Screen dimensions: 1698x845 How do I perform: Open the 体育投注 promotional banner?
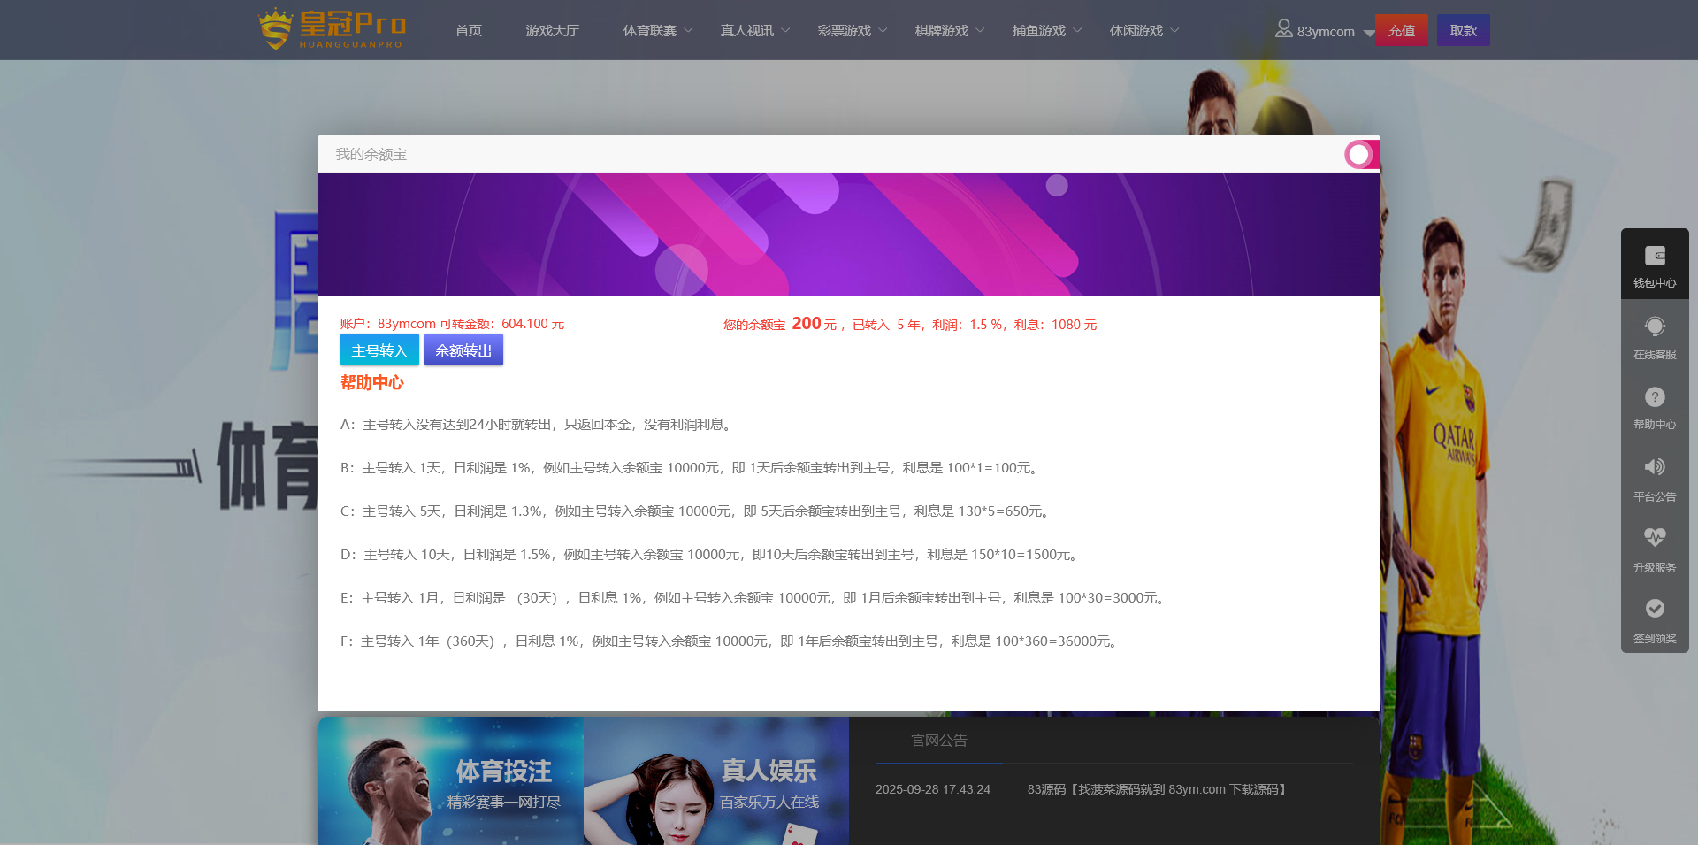tap(451, 780)
